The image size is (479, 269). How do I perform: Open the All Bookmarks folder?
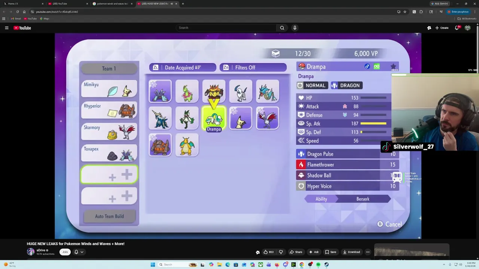click(x=467, y=19)
